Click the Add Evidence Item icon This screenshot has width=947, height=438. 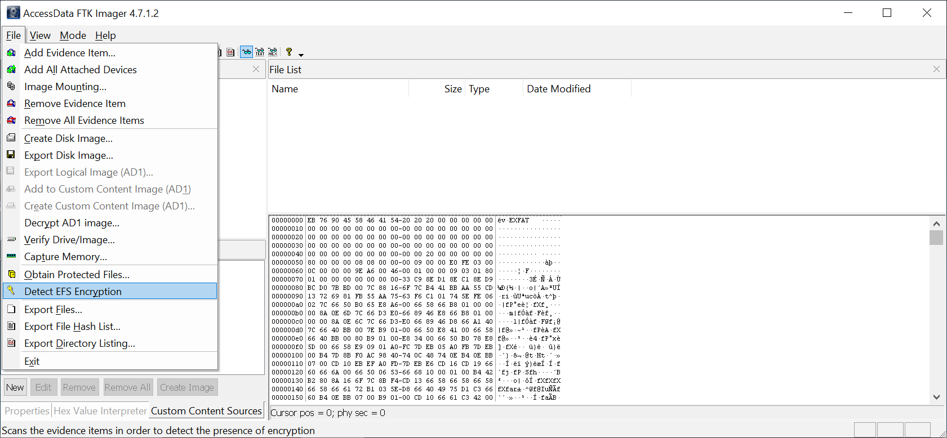coord(11,53)
